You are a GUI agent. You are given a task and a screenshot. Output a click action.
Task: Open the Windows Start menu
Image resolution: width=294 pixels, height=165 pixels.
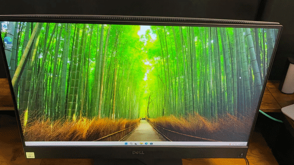[x=126, y=143]
